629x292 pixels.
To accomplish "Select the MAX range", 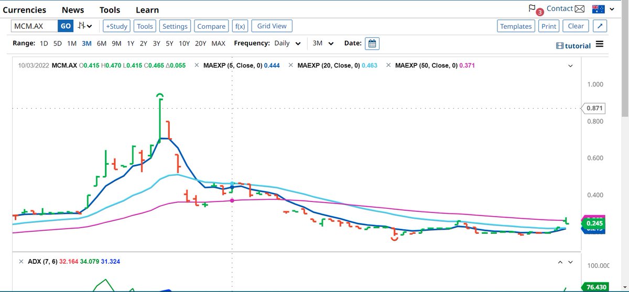I will (219, 43).
